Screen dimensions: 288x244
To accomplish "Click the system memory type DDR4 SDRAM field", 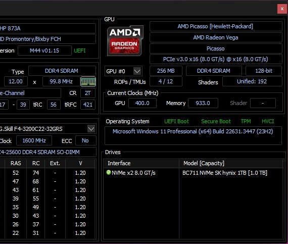I will click(x=62, y=71).
